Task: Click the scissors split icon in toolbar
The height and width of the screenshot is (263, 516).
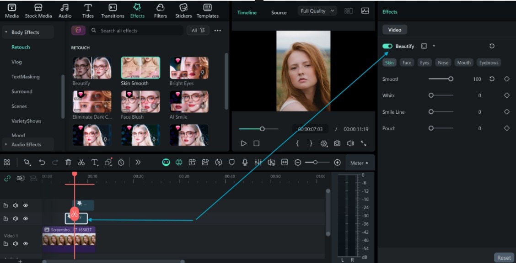Action: coord(81,162)
